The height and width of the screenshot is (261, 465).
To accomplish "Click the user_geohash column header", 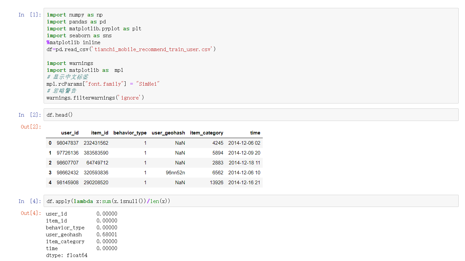I will point(168,133).
